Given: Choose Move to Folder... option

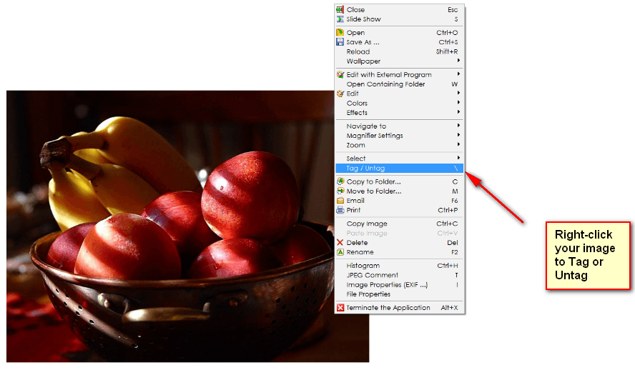Looking at the screenshot, I should tap(373, 191).
